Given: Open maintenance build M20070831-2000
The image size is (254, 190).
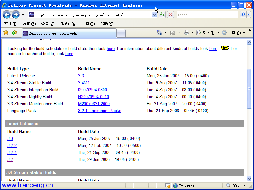Looking at the screenshot, I should click(x=94, y=104).
